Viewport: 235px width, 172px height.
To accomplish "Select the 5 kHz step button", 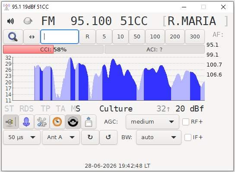I will click(x=104, y=37).
